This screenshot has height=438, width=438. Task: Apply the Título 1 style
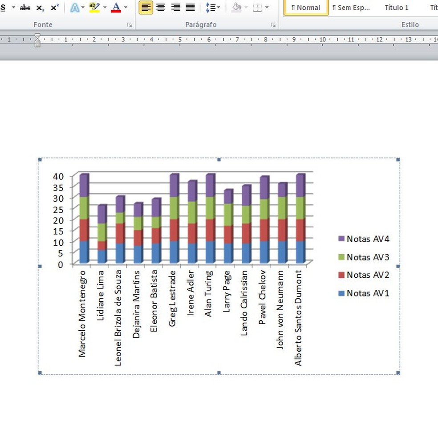coord(396,8)
